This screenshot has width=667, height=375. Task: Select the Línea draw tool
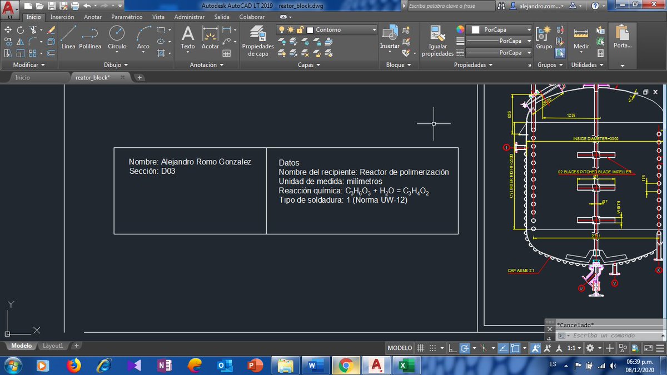coord(68,37)
